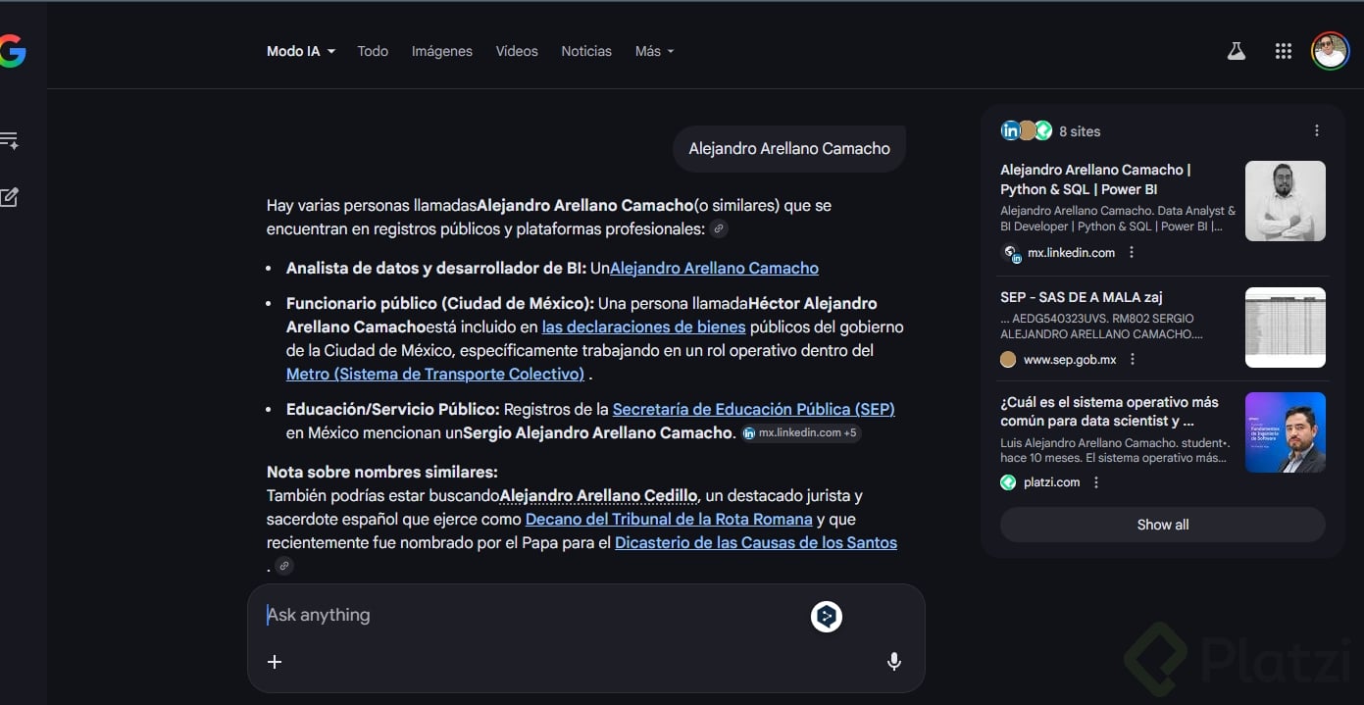Open result titled SEP - SAS DE A MALA zaj
The height and width of the screenshot is (705, 1364).
coord(1081,297)
